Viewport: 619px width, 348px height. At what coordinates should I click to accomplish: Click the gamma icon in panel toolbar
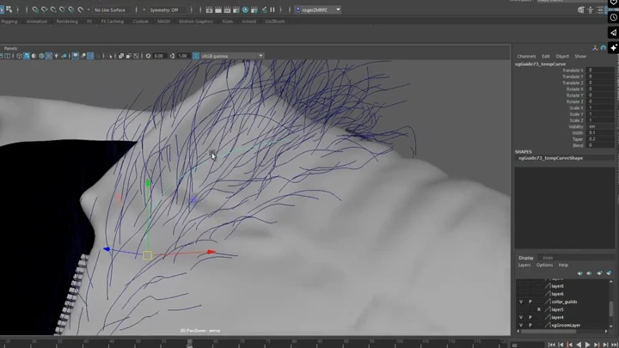[x=172, y=56]
